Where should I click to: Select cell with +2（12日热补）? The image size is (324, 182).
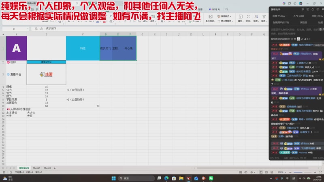coord(83,90)
